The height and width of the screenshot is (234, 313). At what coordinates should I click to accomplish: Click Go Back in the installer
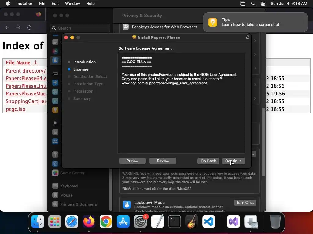pyautogui.click(x=208, y=161)
